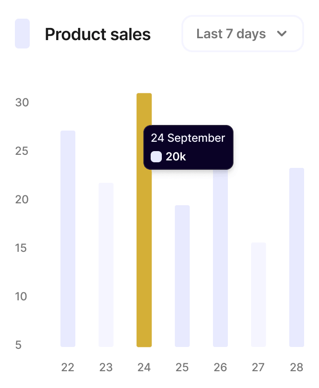Click the 20k value in tooltip
This screenshot has width=319, height=388.
(x=176, y=157)
